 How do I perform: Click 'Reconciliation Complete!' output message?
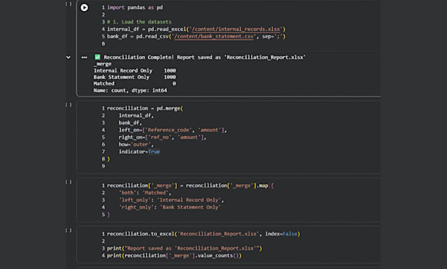[x=139, y=57]
